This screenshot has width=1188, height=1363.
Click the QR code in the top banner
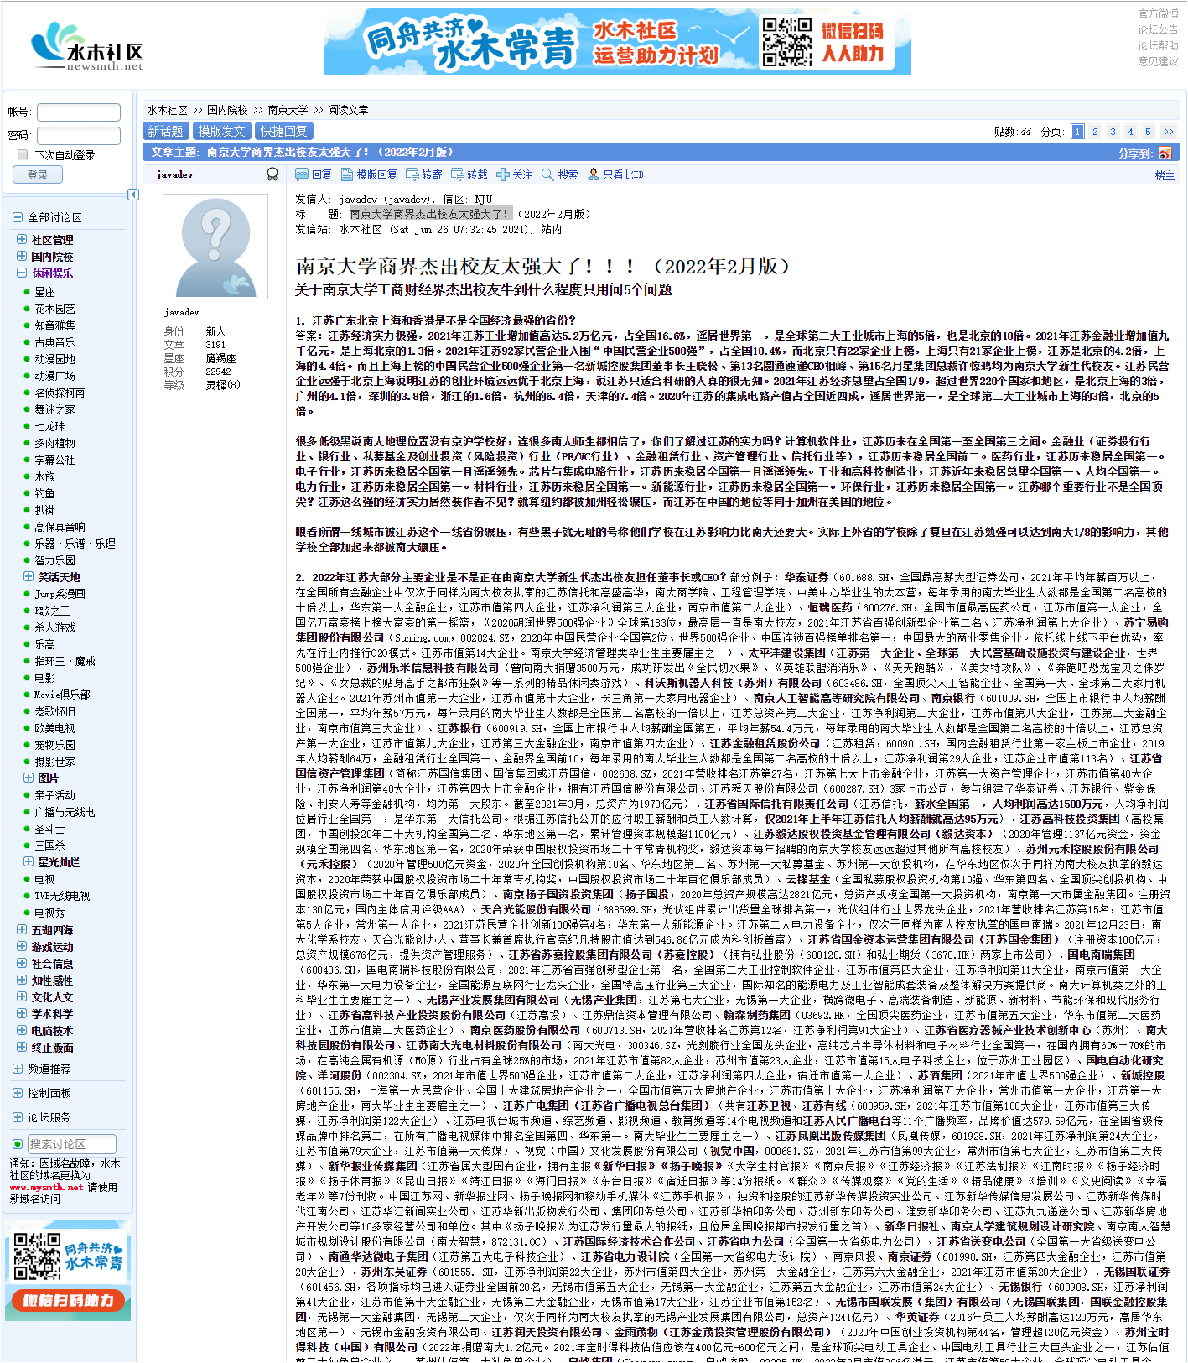pos(786,42)
